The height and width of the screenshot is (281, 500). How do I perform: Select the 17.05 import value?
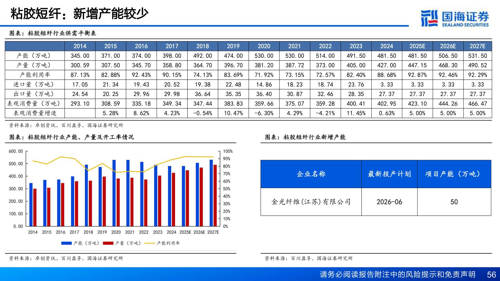80,85
